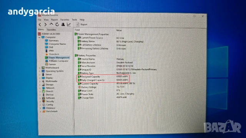Select the Designed Capacity row
This screenshot has height=138, width=246.
point(103,77)
